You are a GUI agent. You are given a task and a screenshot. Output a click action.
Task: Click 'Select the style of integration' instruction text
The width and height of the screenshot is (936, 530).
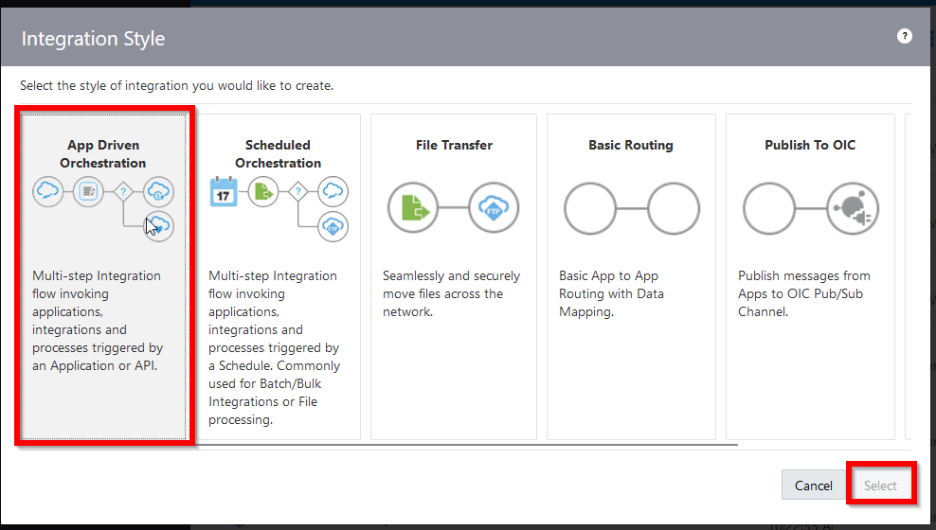[177, 85]
